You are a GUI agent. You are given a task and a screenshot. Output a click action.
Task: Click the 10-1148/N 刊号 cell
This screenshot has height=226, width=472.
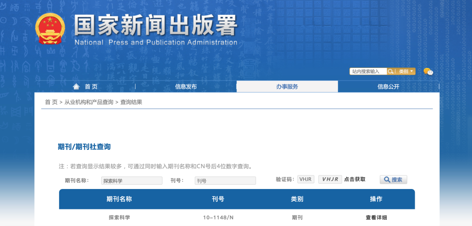[x=218, y=218]
